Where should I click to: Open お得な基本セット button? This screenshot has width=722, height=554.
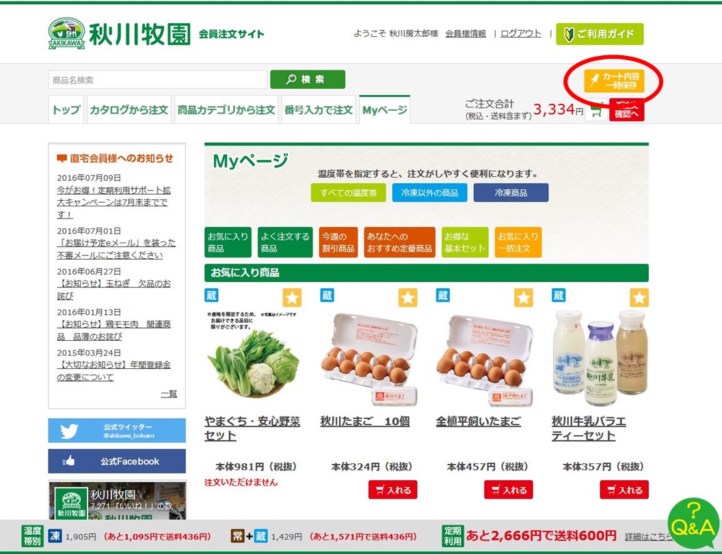465,242
